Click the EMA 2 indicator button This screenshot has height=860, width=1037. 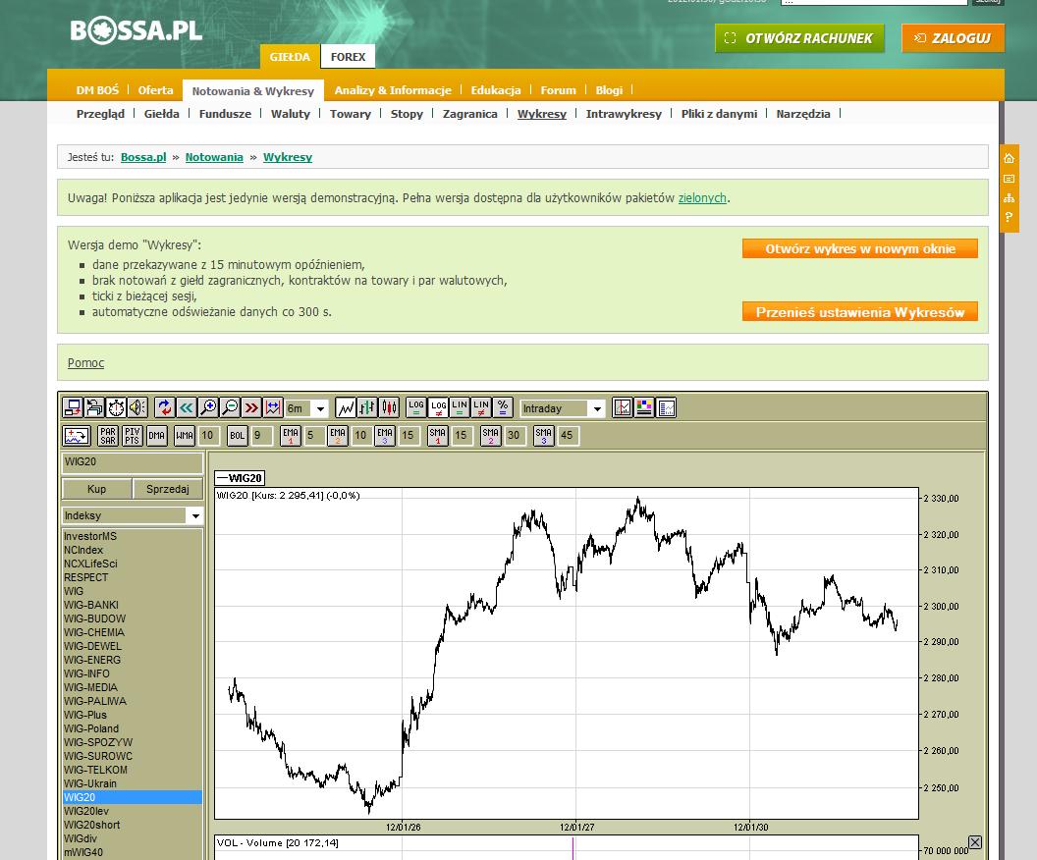click(x=338, y=436)
